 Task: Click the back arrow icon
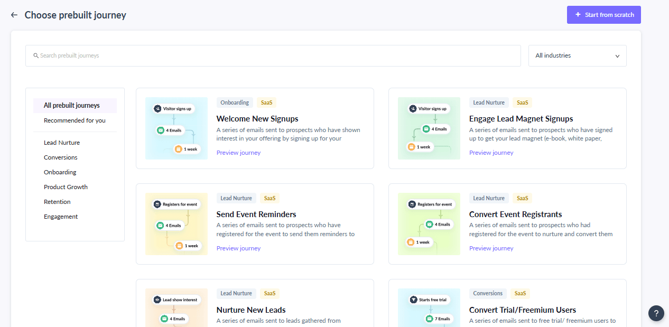(14, 15)
